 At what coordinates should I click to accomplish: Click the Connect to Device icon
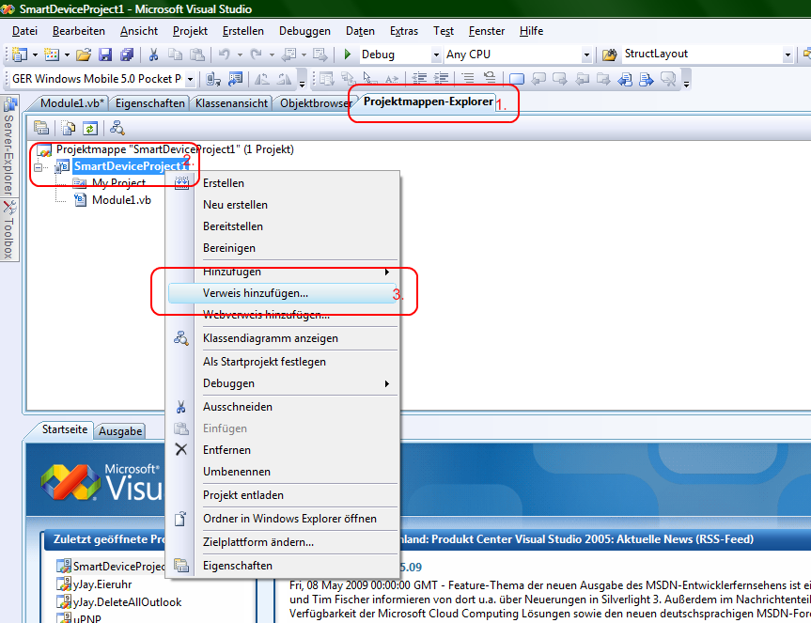(x=213, y=79)
